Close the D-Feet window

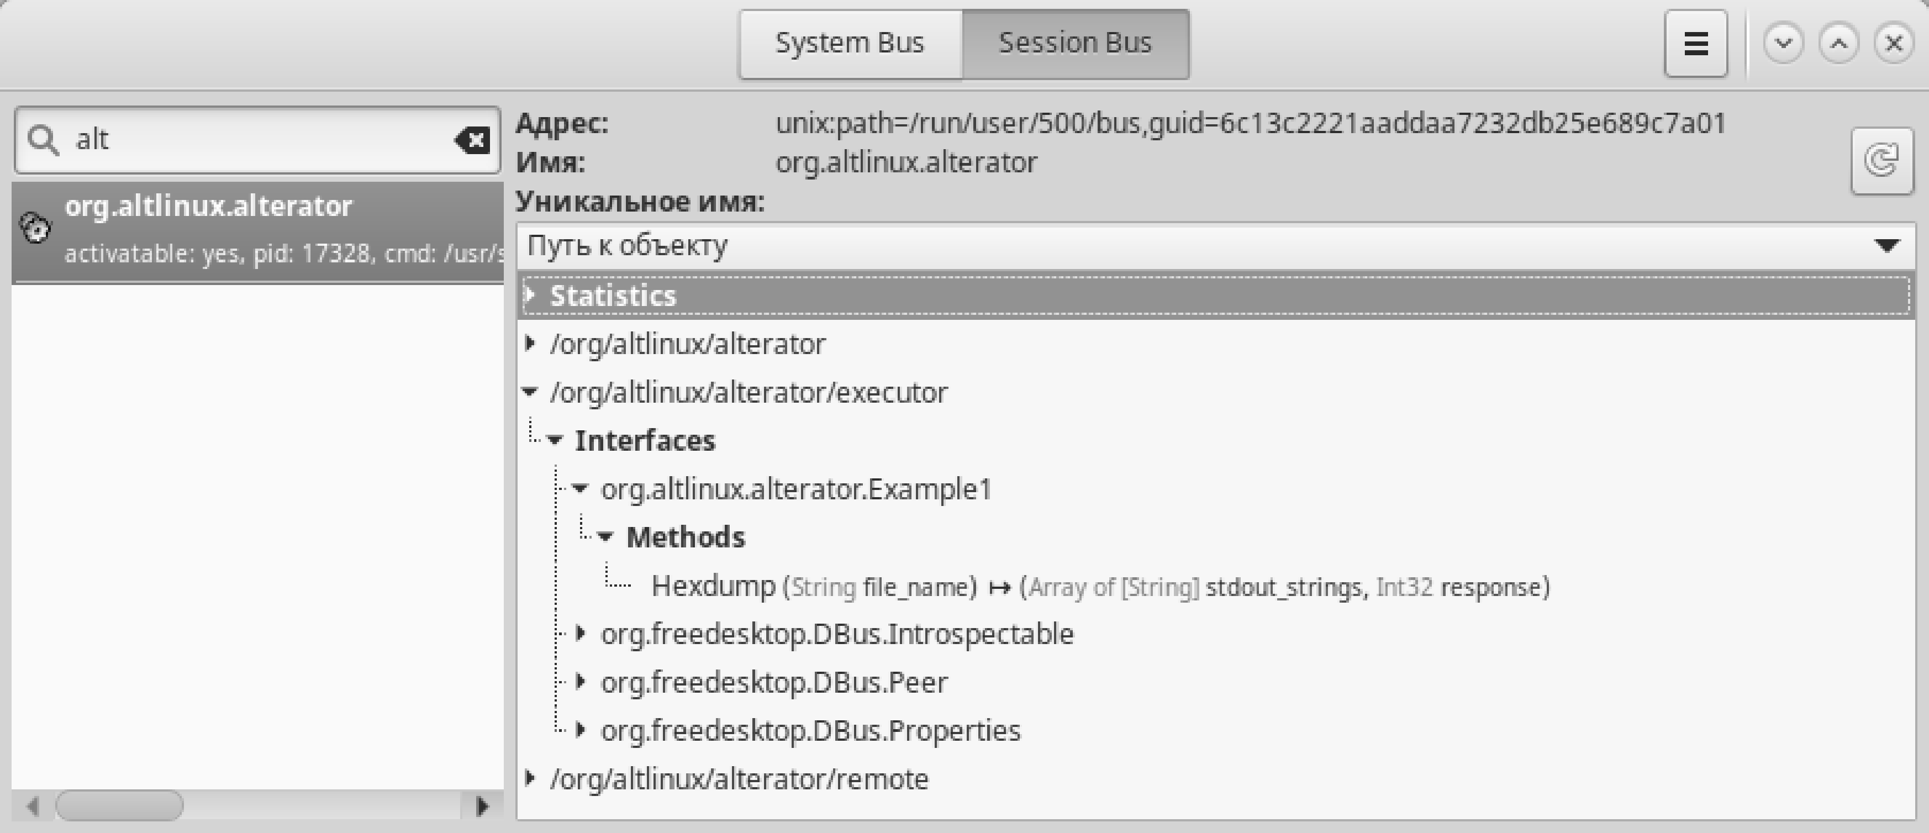1894,44
